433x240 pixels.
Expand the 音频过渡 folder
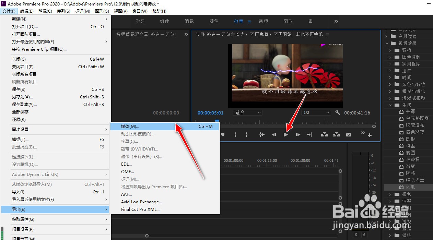click(x=386, y=36)
